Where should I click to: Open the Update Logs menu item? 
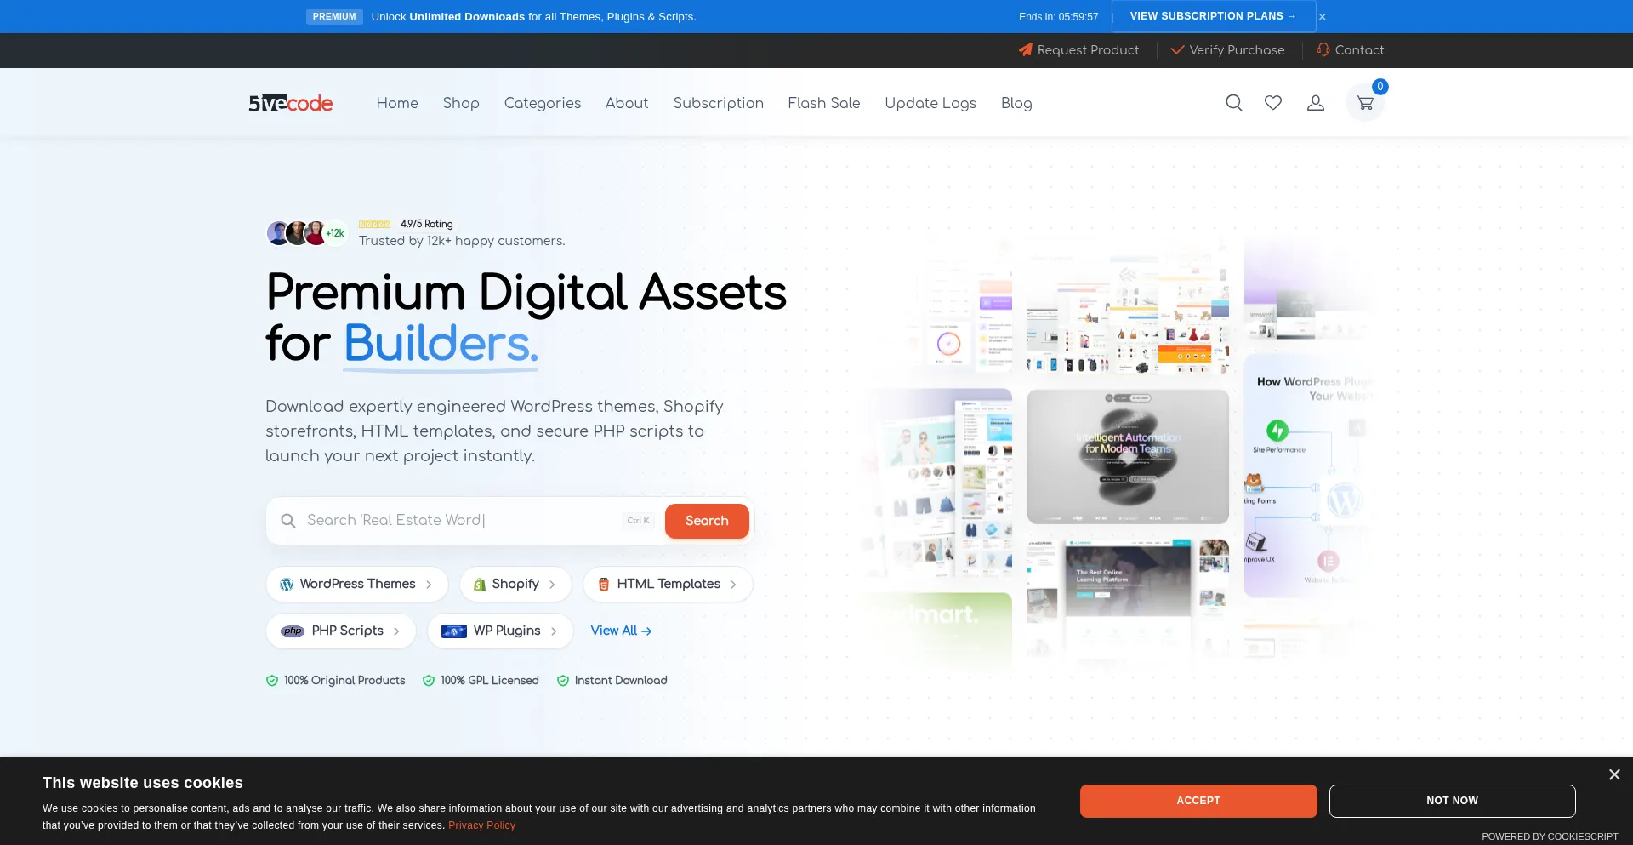930,103
